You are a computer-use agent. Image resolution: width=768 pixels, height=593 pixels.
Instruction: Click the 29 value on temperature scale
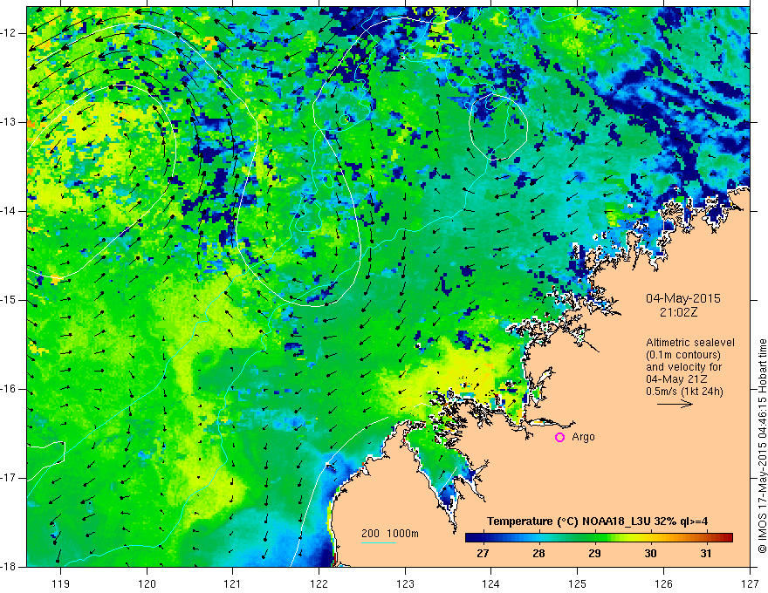pos(594,554)
